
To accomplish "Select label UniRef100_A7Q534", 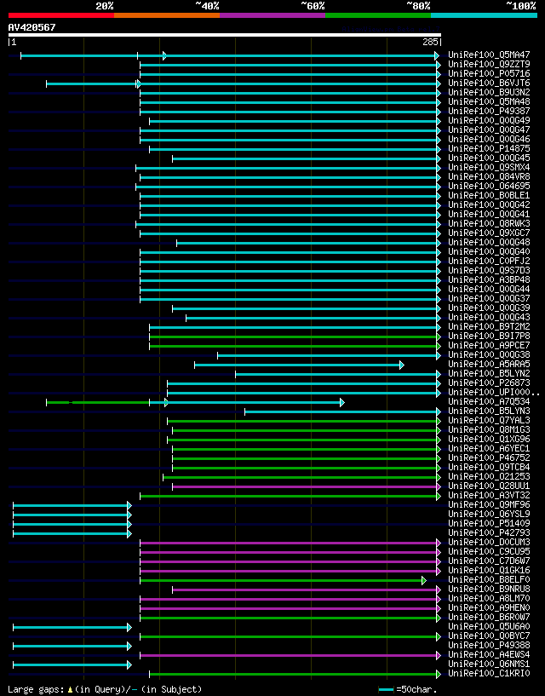I will [x=489, y=402].
